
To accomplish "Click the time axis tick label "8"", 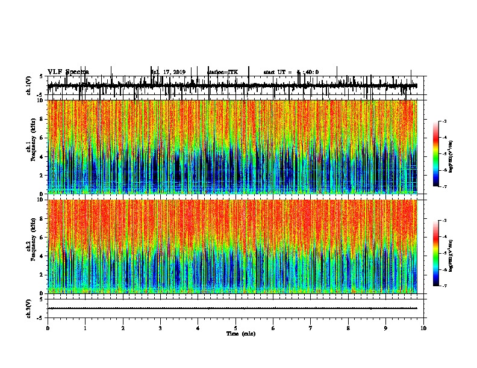I will 348,328.
